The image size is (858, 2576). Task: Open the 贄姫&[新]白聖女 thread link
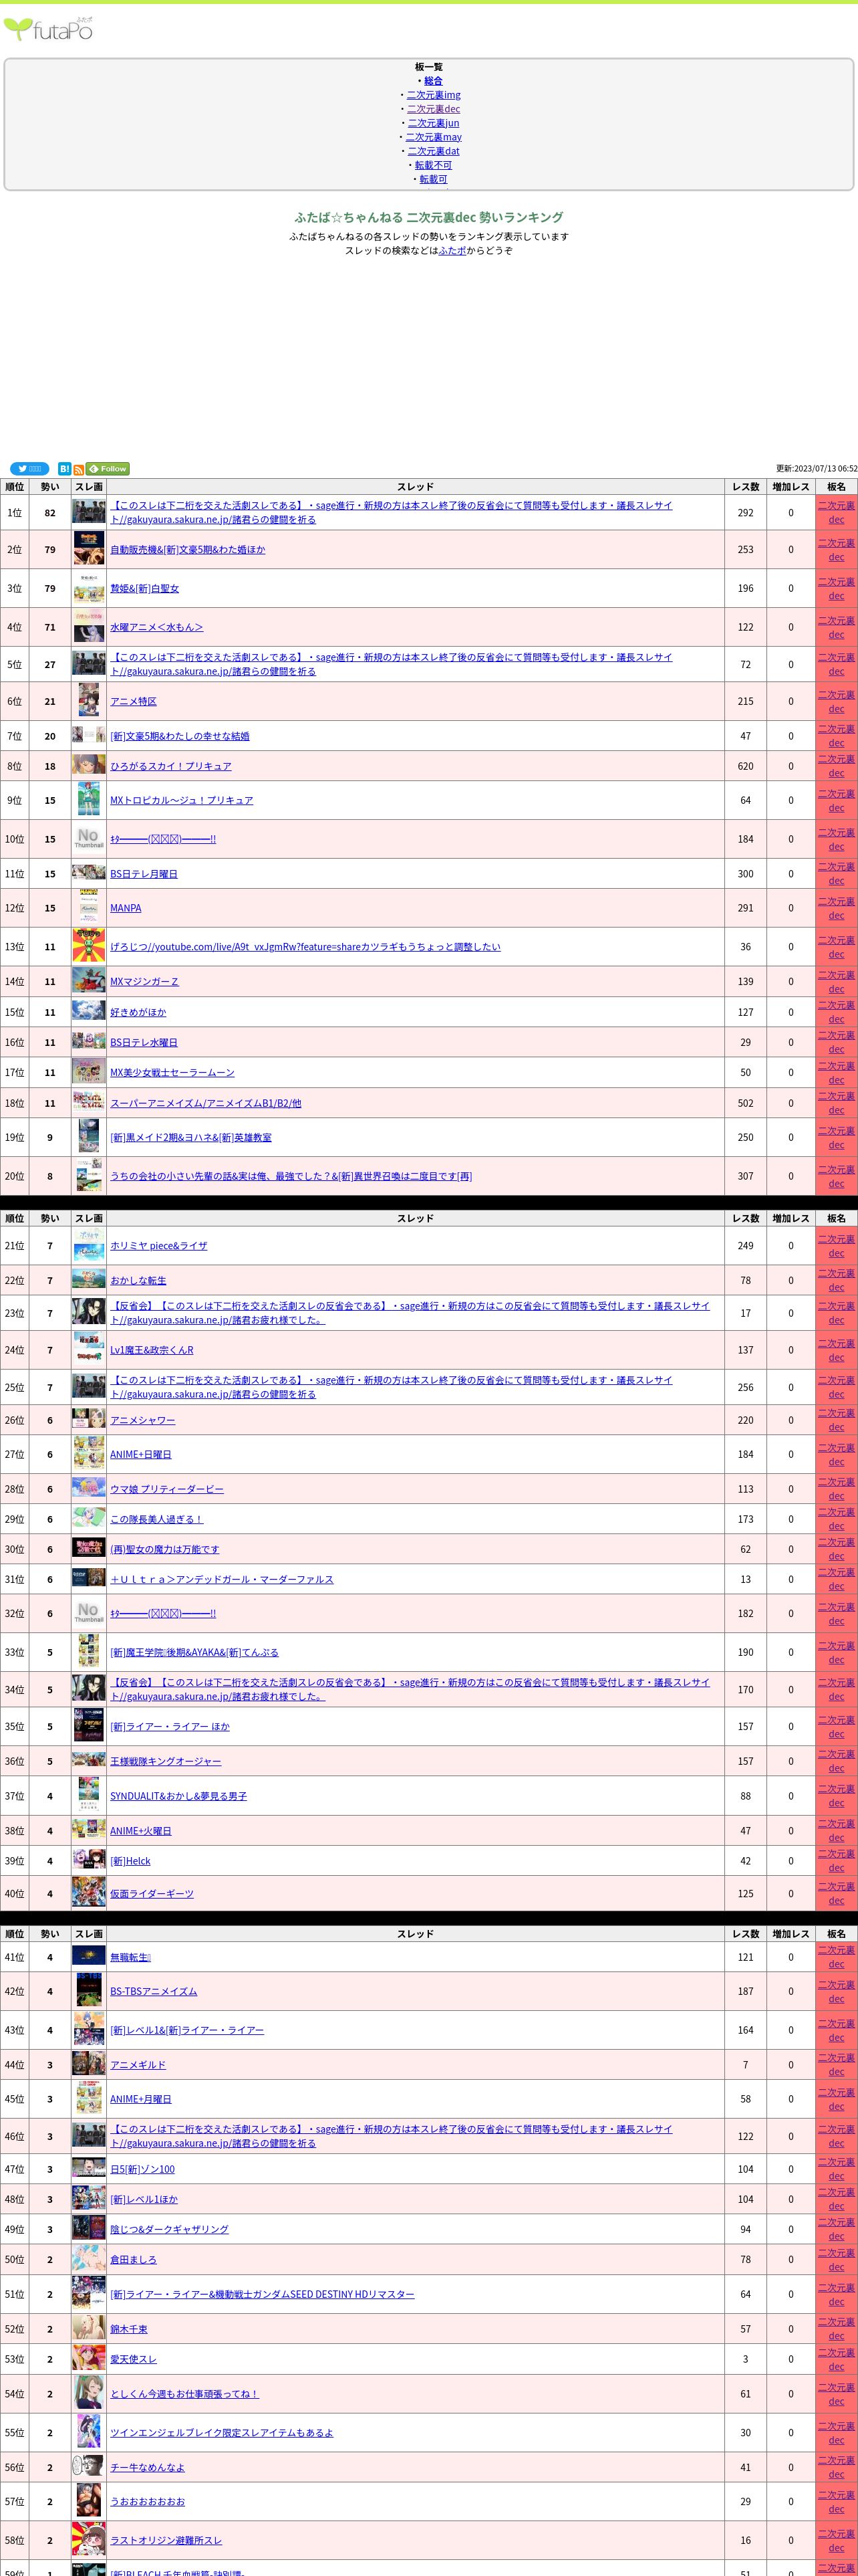(x=145, y=588)
